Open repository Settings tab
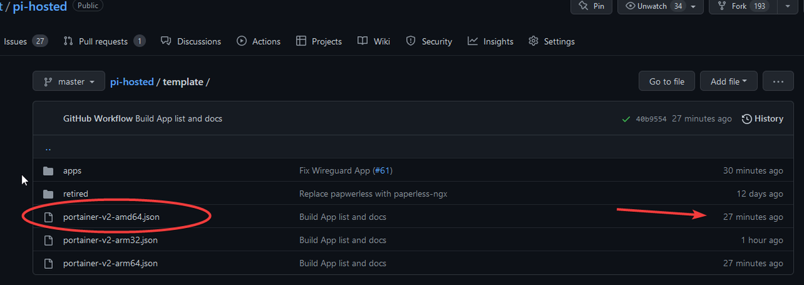The image size is (804, 285). click(551, 42)
